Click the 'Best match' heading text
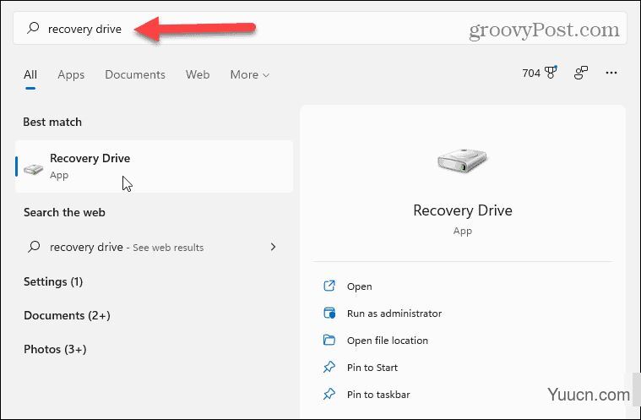The height and width of the screenshot is (420, 641). pyautogui.click(x=52, y=122)
